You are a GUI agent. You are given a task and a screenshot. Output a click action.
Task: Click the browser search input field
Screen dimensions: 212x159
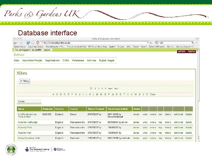[175, 43]
